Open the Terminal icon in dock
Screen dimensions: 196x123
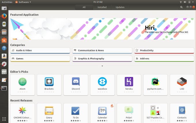coord(4,88)
